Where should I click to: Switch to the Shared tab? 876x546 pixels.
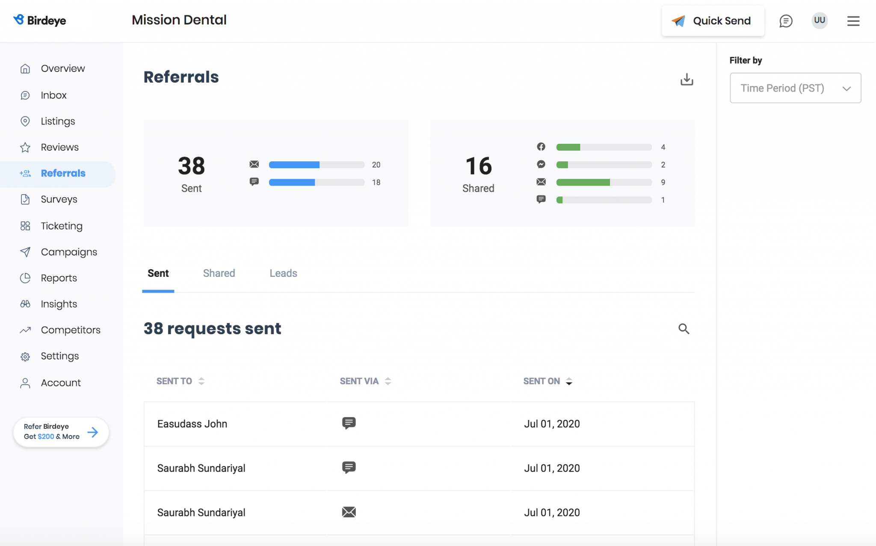(219, 273)
